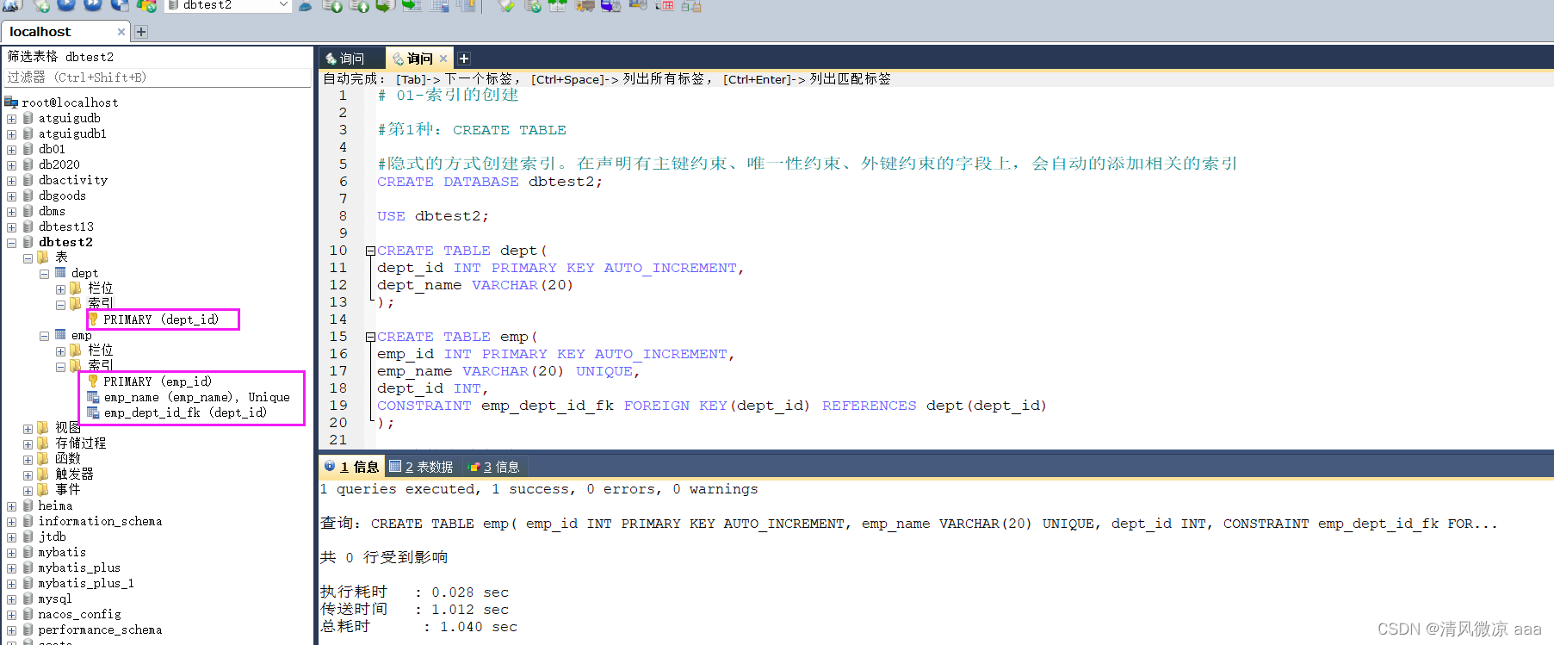
Task: Expand the 事件 folder node
Action: click(x=28, y=491)
